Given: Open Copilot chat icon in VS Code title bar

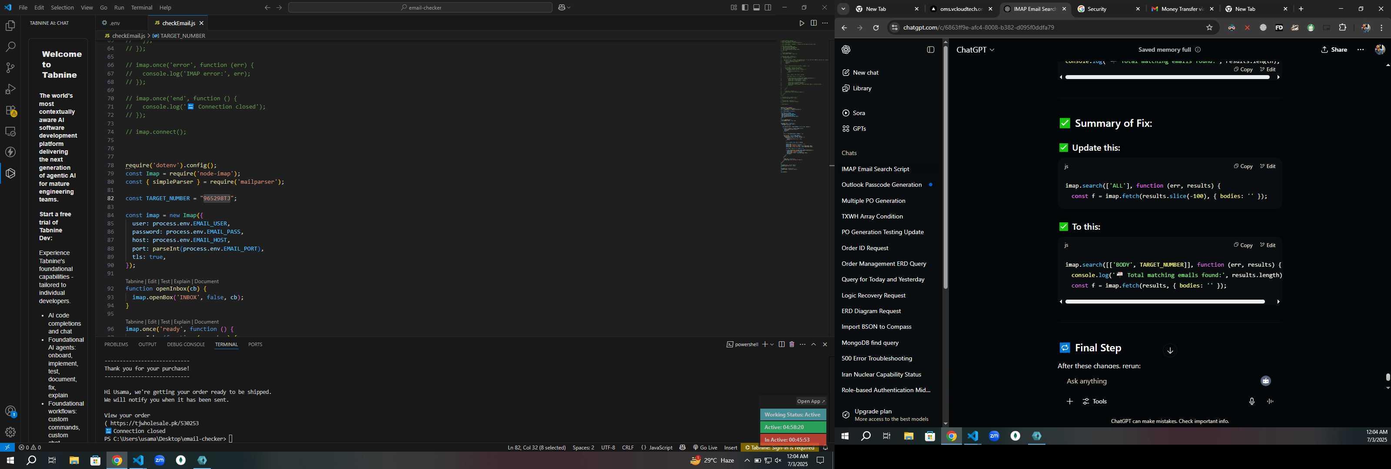Looking at the screenshot, I should pyautogui.click(x=562, y=7).
